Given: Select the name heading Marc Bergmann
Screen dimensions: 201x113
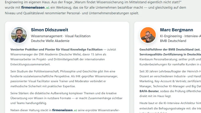Looking at the screenshot, I should point(176,30).
